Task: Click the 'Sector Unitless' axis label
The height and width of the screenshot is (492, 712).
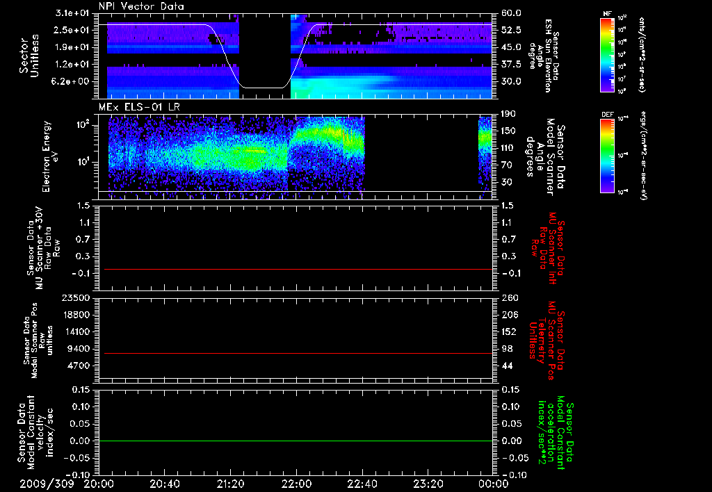Action: (x=29, y=56)
